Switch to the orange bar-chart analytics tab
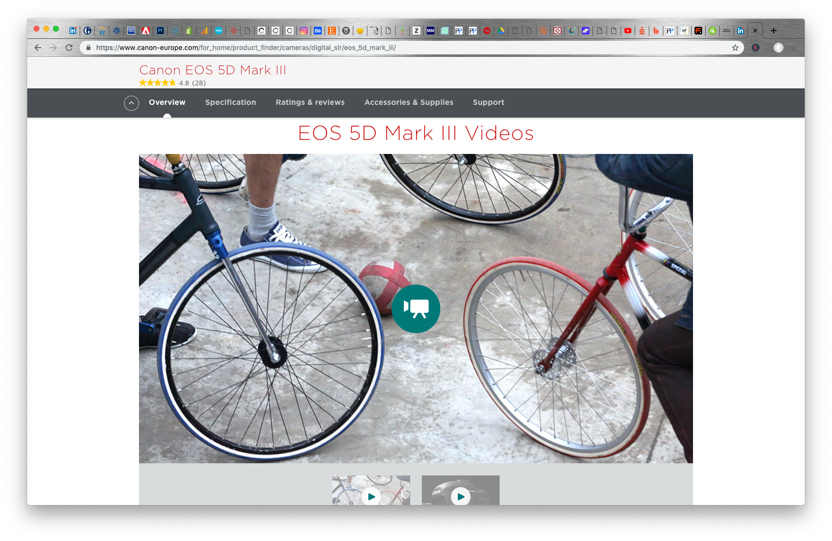Screen dimensions: 832x541 click(204, 31)
